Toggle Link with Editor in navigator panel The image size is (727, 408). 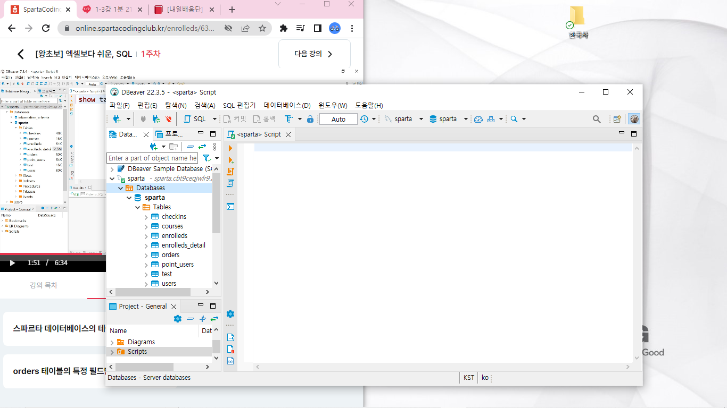point(202,147)
